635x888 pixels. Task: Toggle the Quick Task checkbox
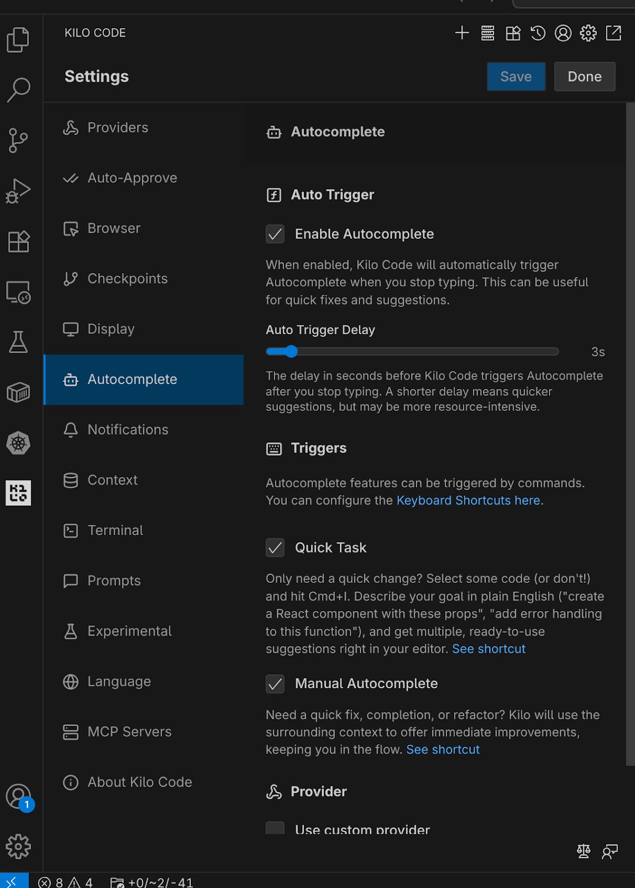click(x=275, y=548)
